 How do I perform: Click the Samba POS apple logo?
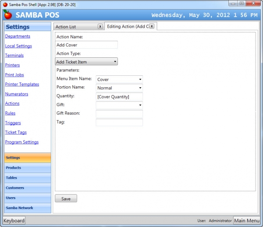(x=8, y=15)
